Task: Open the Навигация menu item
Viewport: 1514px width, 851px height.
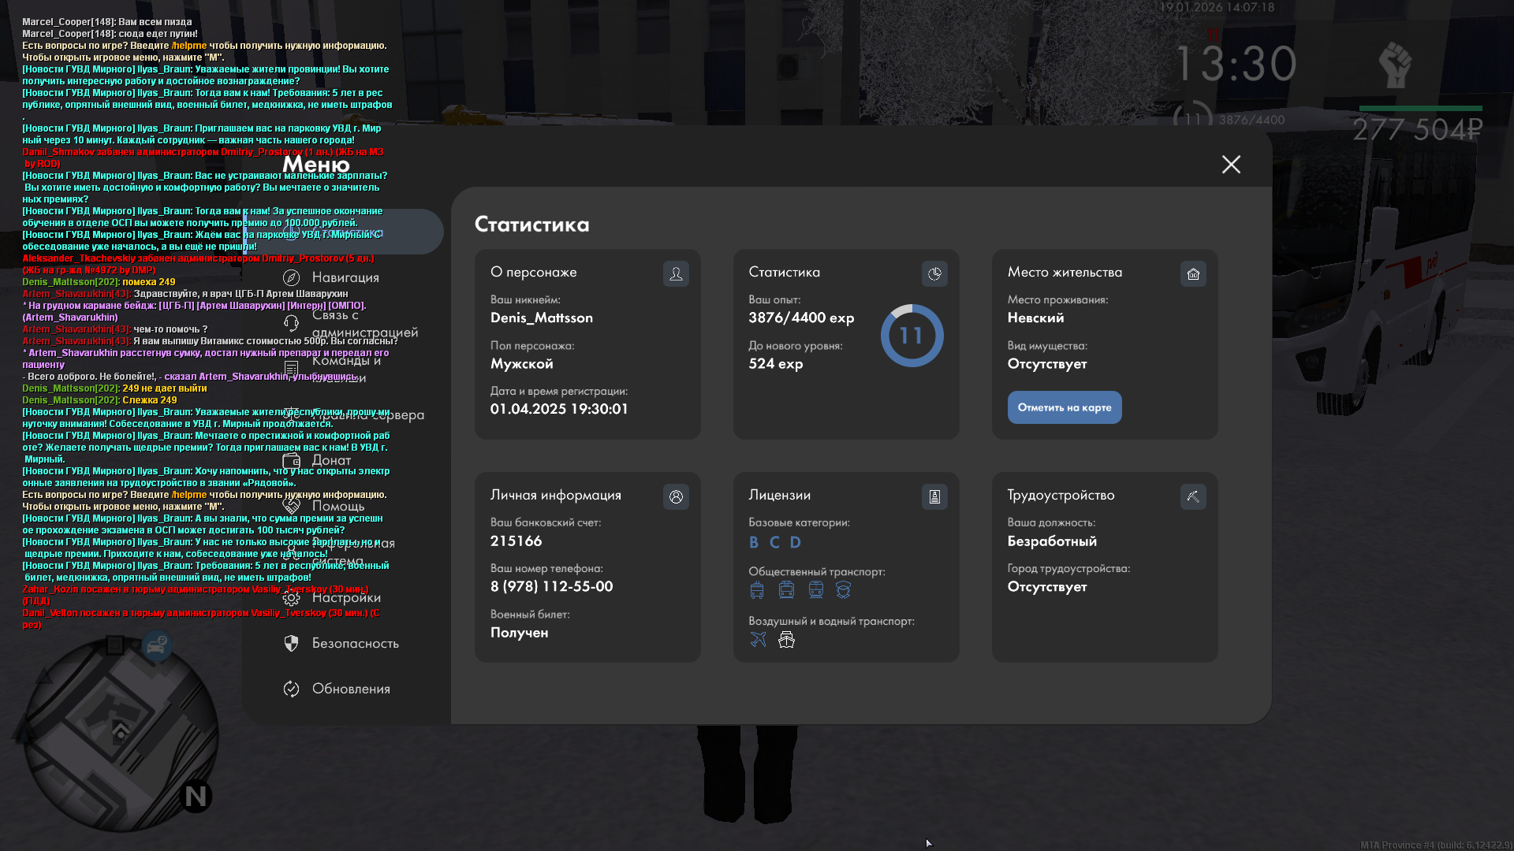Action: (x=345, y=277)
